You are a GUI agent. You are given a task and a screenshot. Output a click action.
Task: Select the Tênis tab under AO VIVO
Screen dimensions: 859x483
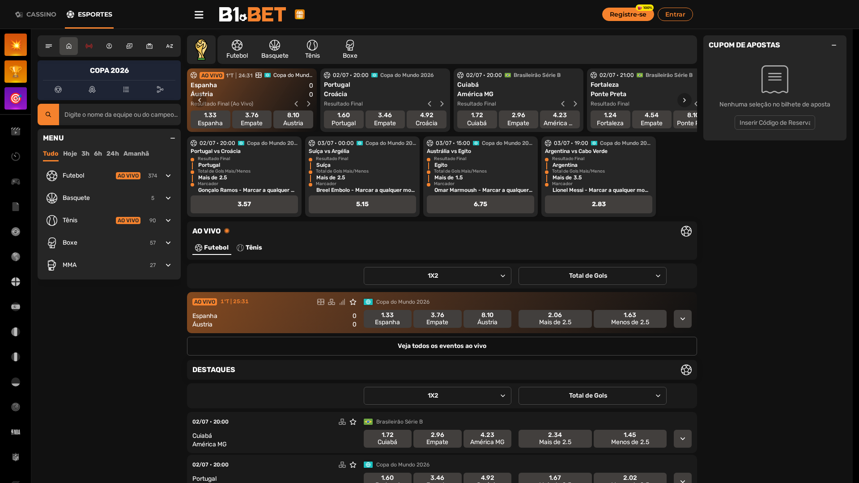point(249,248)
